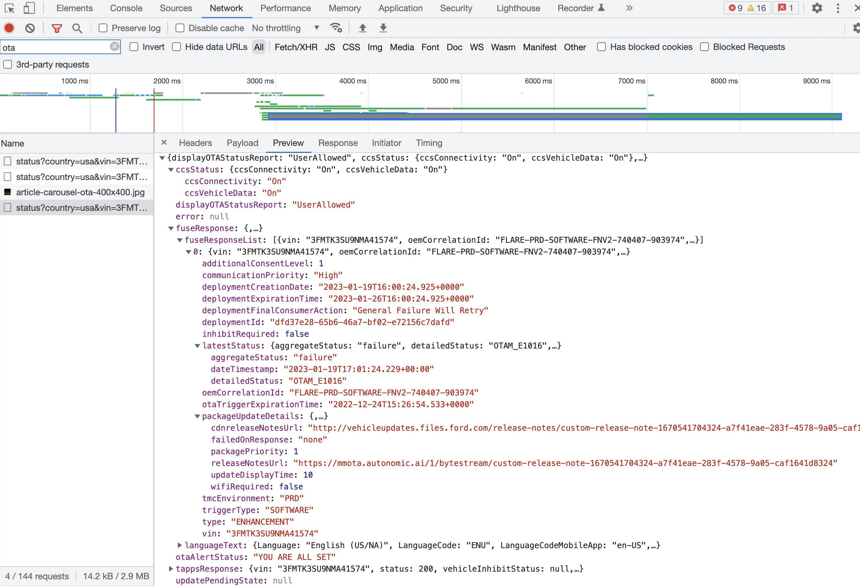
Task: Filter requests by Font type
Action: click(x=430, y=47)
